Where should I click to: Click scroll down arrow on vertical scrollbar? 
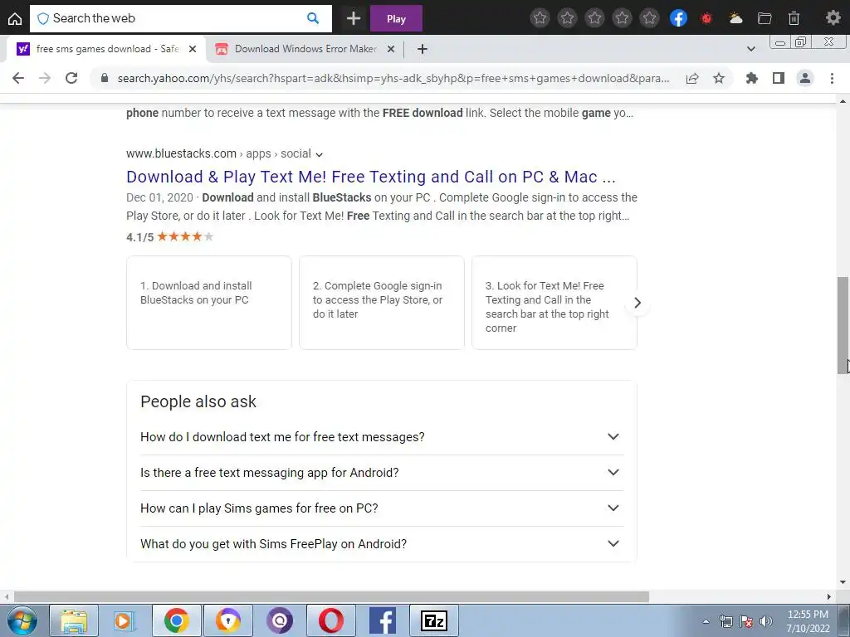(x=843, y=582)
